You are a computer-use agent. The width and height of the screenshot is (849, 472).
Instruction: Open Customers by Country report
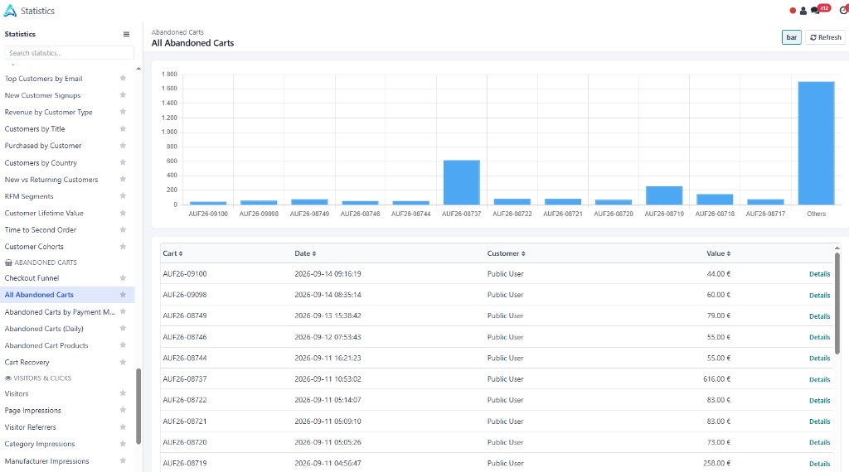click(41, 163)
